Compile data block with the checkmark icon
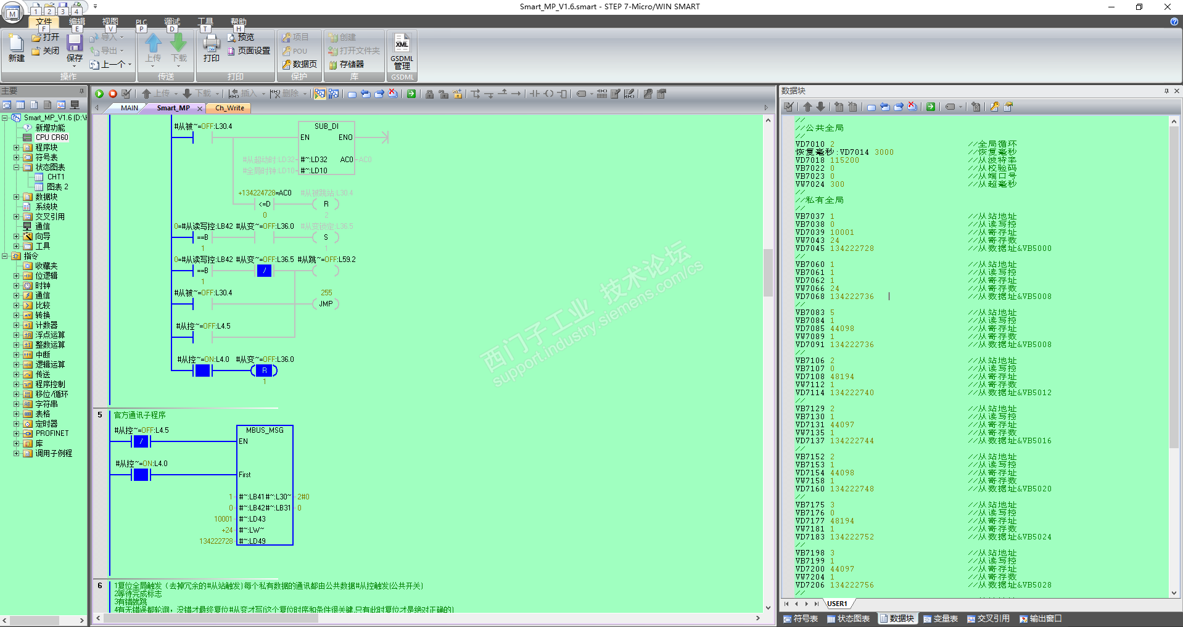 tap(789, 107)
